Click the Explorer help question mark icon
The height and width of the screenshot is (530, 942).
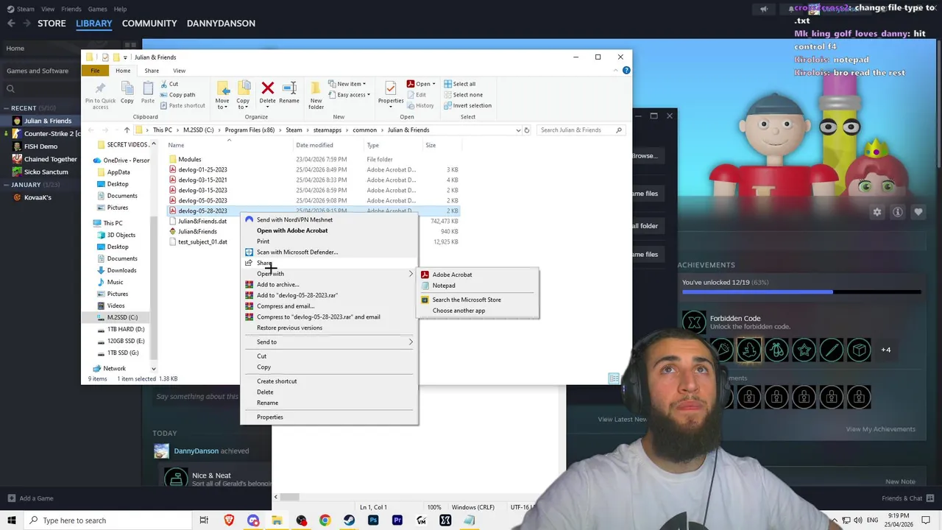pos(626,70)
